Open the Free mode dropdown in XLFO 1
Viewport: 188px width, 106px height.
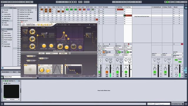[x=48, y=67]
